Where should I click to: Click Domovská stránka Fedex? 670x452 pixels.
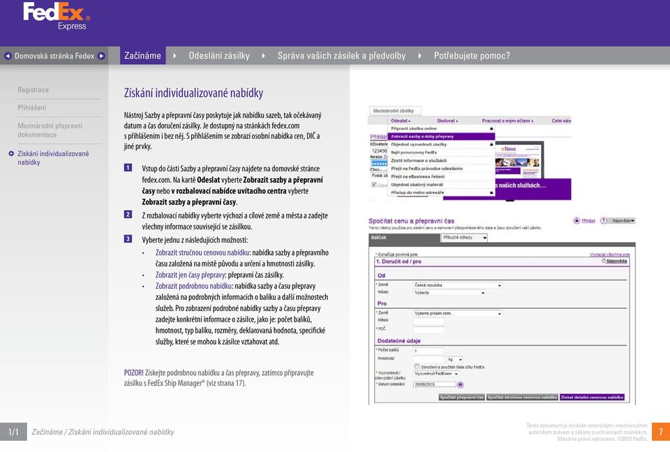pos(54,56)
